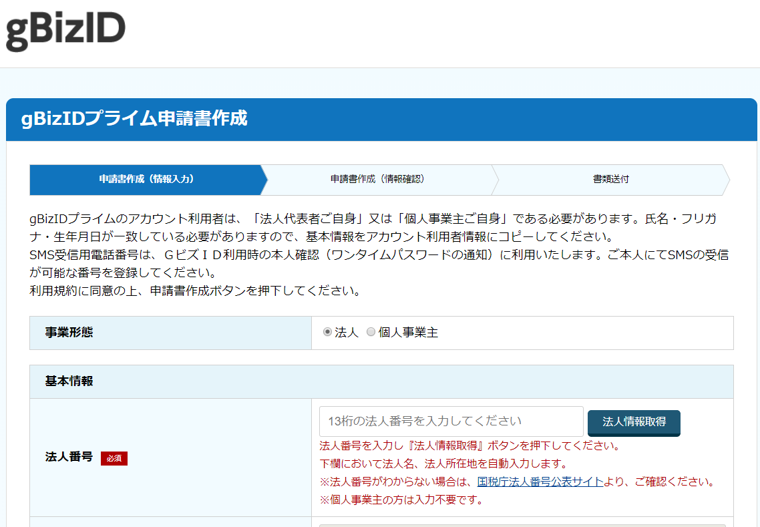Click the 法人番号 input field
The height and width of the screenshot is (527, 760).
tap(451, 421)
